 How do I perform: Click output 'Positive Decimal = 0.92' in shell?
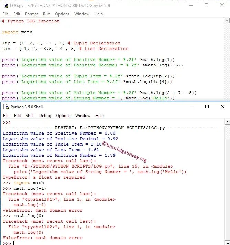point(87,139)
